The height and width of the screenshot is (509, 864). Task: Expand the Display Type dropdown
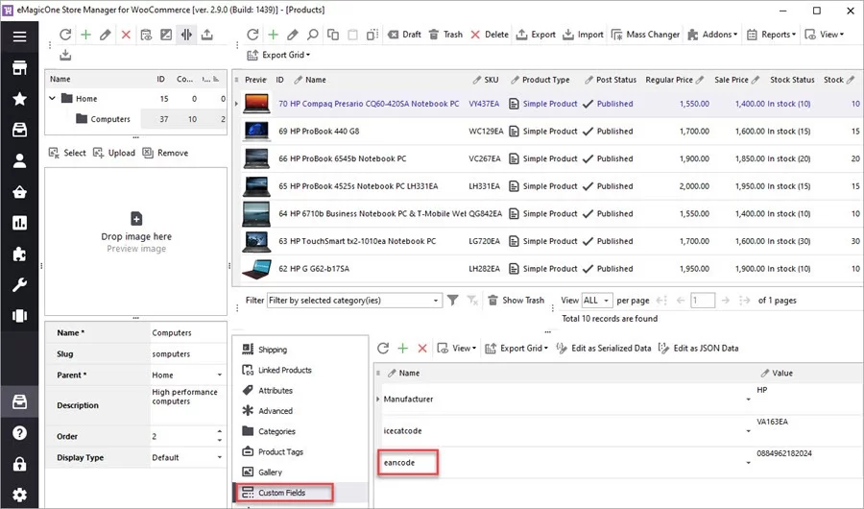click(220, 458)
